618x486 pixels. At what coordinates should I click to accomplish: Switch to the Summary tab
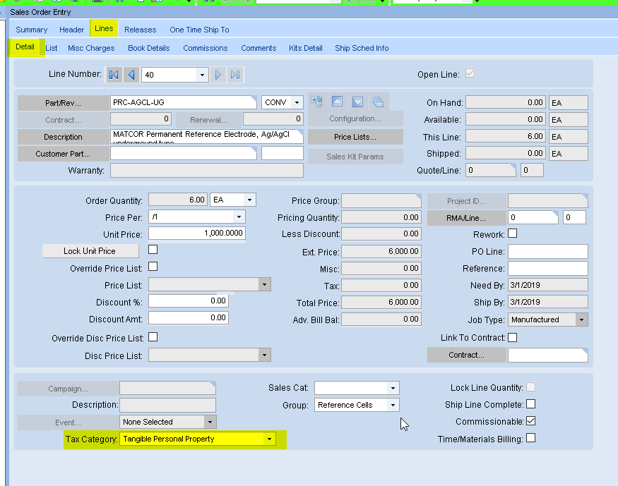(32, 30)
